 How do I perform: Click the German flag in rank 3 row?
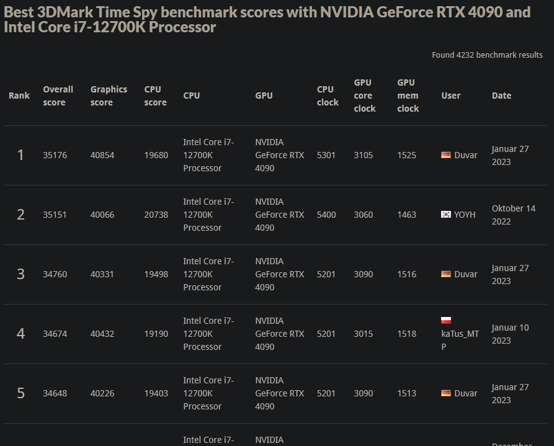(446, 274)
